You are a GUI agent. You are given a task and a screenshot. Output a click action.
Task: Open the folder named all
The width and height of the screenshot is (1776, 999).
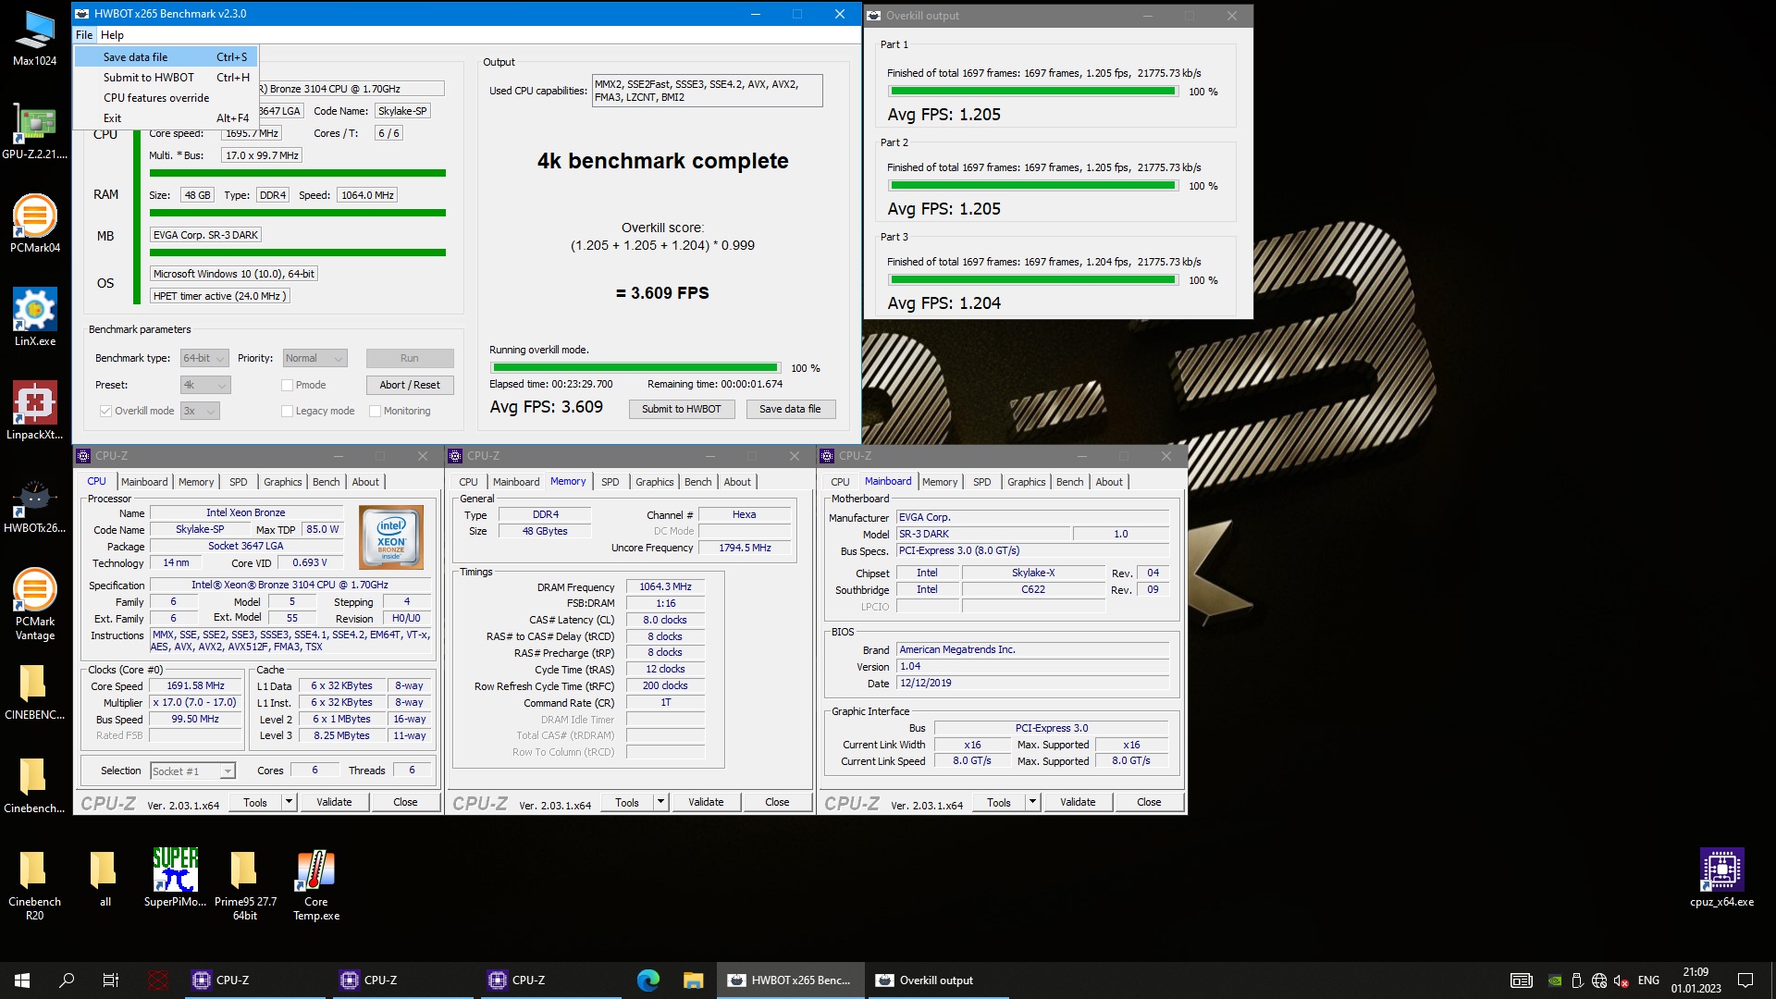click(105, 879)
